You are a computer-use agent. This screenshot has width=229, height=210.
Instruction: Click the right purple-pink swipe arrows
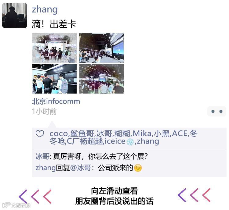(x=194, y=195)
